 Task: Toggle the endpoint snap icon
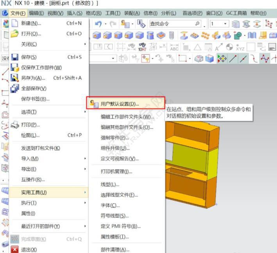point(233,59)
